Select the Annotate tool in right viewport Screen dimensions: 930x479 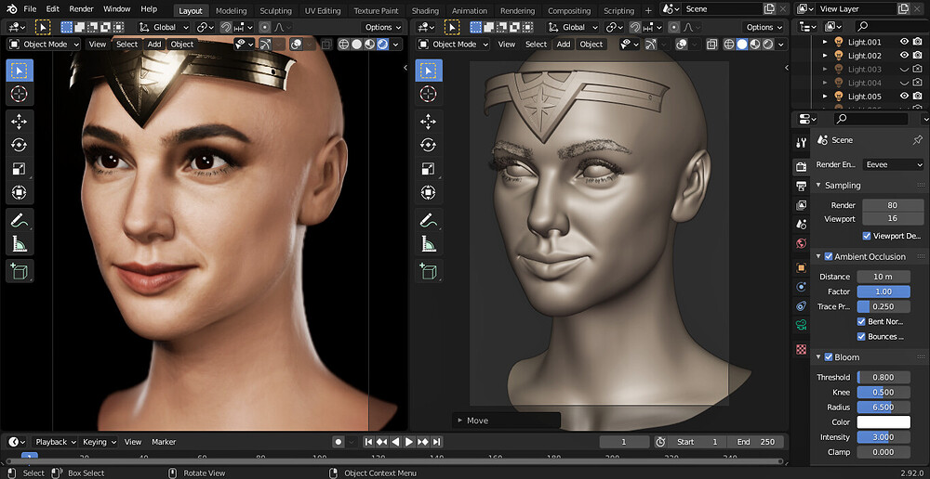pyautogui.click(x=428, y=220)
